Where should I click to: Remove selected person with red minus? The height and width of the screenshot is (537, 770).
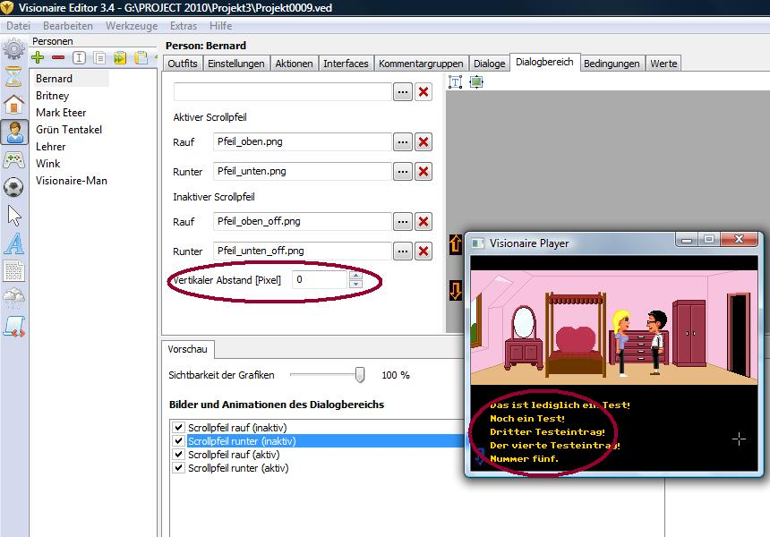[x=58, y=57]
